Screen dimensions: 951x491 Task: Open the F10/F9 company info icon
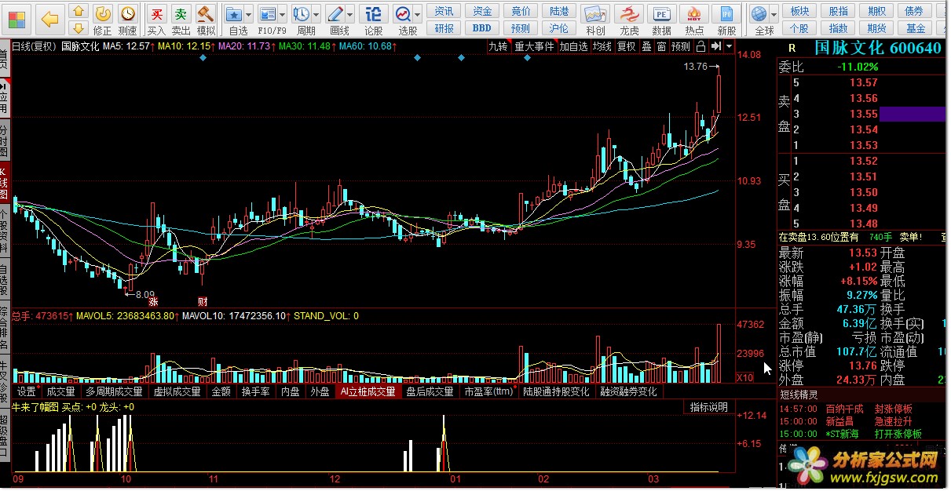click(x=268, y=14)
